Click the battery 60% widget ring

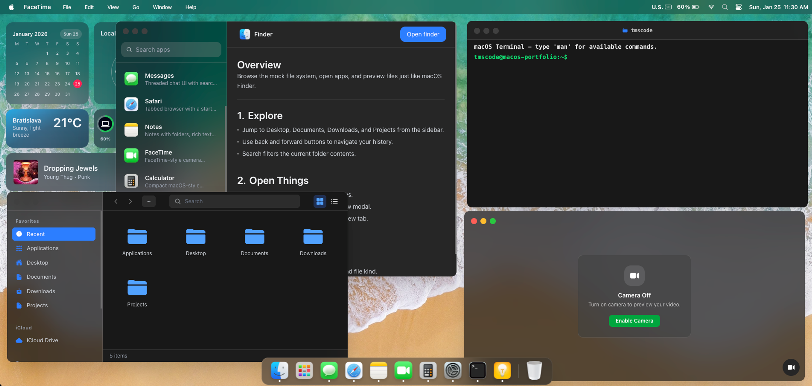[x=105, y=124]
